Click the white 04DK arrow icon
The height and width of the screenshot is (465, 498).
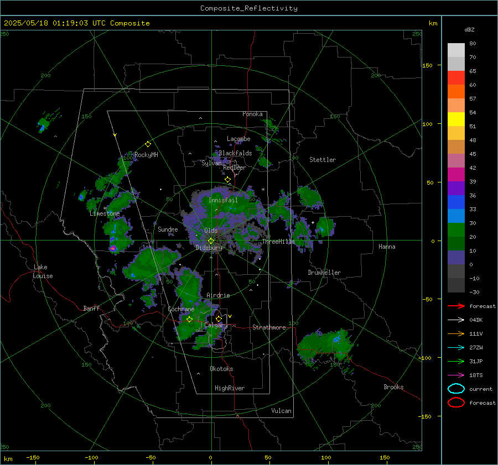pos(456,320)
